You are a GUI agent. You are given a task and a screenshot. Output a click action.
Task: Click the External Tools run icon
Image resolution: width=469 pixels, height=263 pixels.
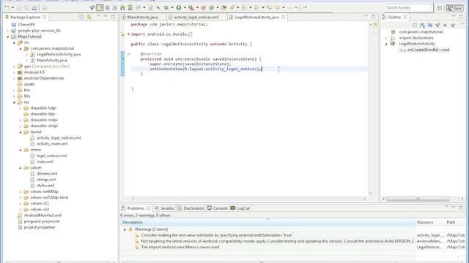coord(191,8)
